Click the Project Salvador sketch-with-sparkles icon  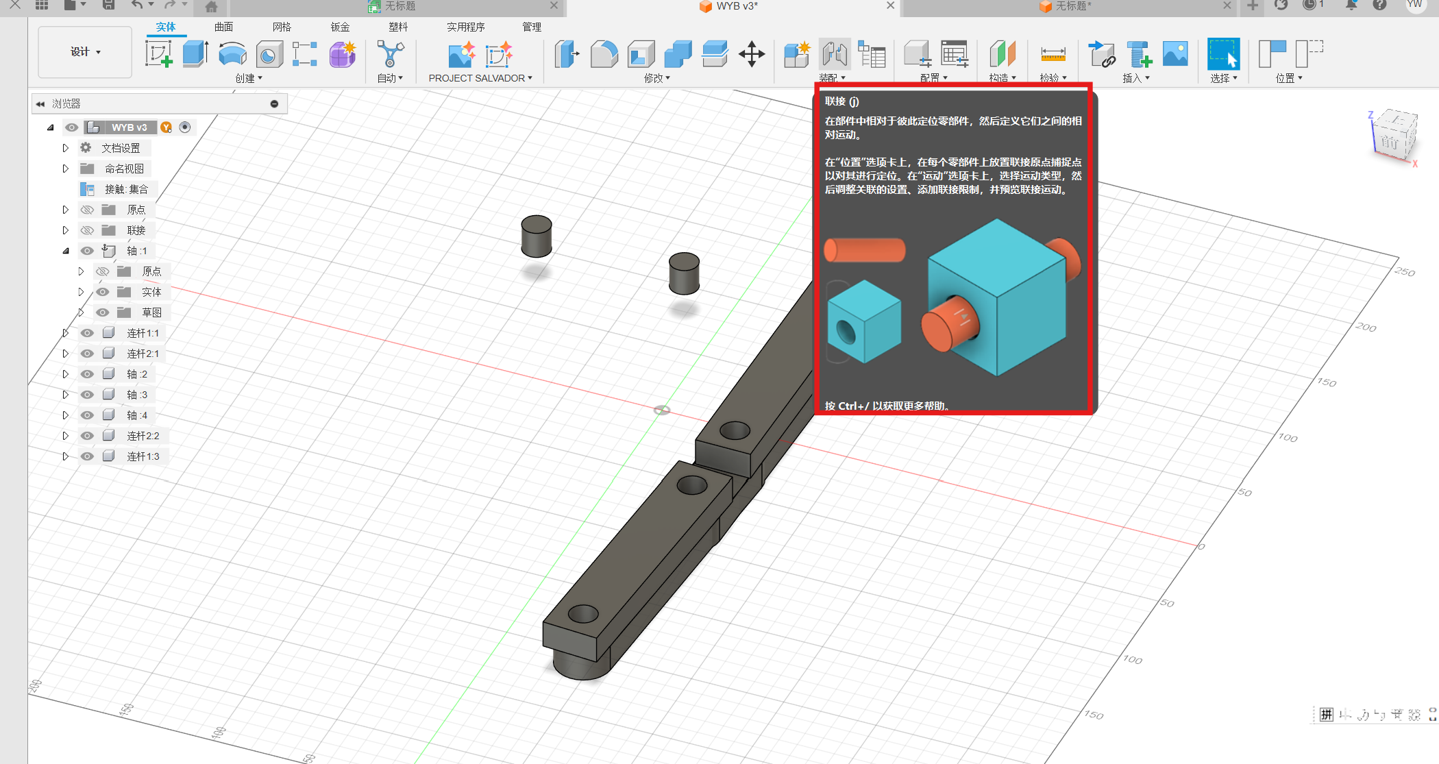click(498, 55)
